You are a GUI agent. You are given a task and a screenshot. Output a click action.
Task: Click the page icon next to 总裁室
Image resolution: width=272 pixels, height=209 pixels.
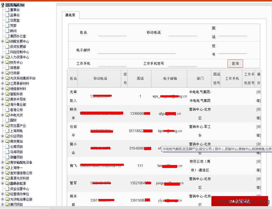coord(7,20)
